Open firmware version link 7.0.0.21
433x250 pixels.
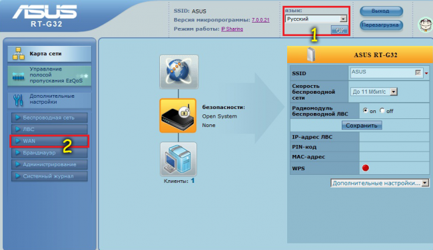point(260,20)
